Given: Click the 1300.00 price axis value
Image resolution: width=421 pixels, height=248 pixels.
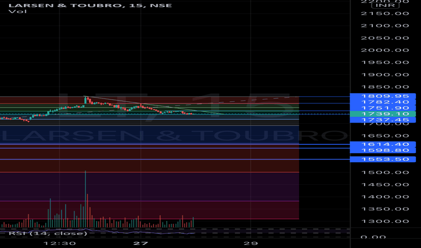Looking at the screenshot, I should click(x=385, y=221).
